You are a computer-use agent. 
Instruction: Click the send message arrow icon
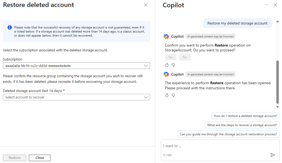click(273, 155)
